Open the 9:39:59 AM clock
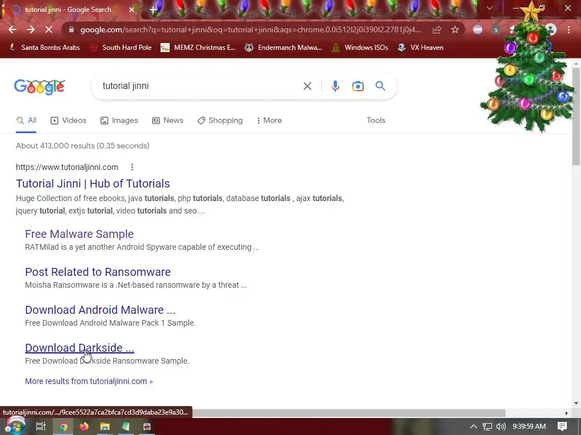581x435 pixels. 529,427
